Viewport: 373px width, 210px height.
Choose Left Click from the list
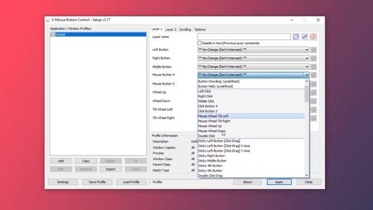click(251, 92)
